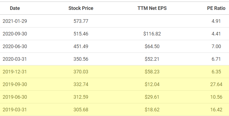Click the Date column header
Screen dimensions: 229x116
point(15,8)
